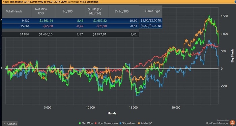Expand the Options panel
236x126 pixels.
[10, 124]
